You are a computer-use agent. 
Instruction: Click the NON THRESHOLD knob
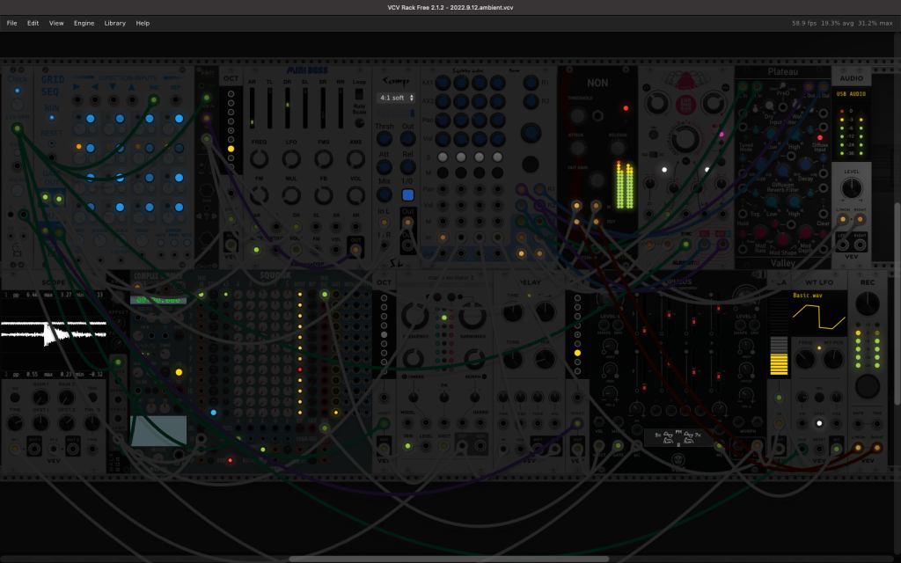click(x=577, y=115)
